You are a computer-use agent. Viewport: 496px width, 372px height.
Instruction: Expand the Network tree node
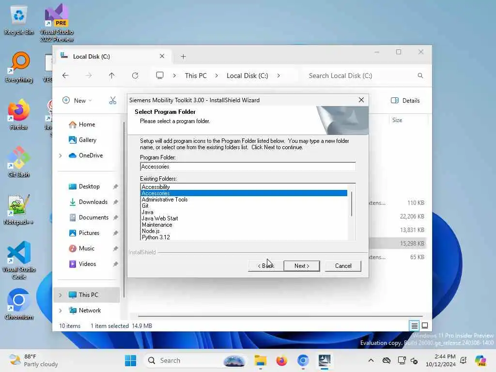(60, 310)
